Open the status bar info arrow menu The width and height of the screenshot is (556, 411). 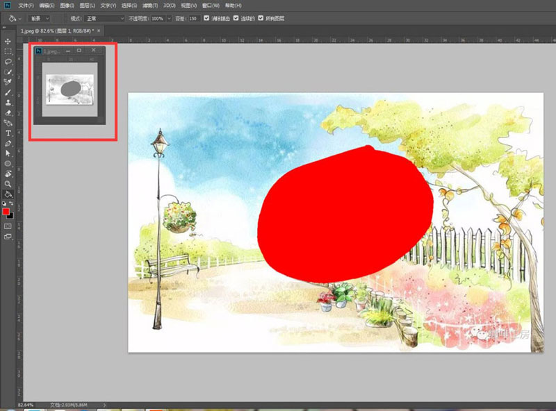point(104,405)
